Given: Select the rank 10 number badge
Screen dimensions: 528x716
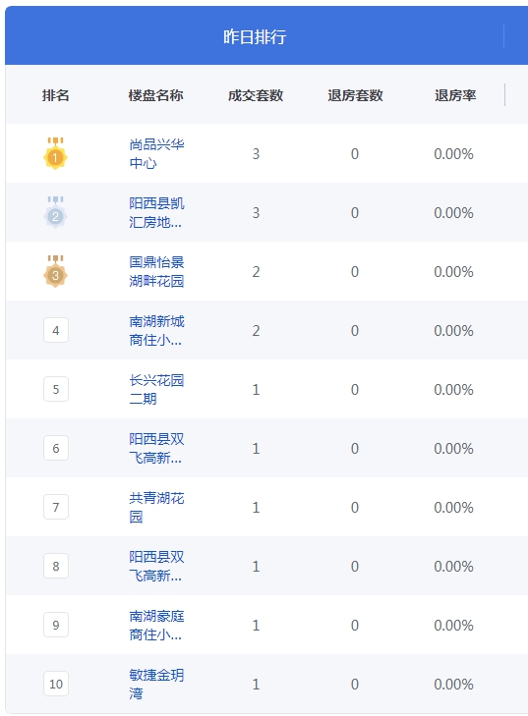Looking at the screenshot, I should [56, 684].
